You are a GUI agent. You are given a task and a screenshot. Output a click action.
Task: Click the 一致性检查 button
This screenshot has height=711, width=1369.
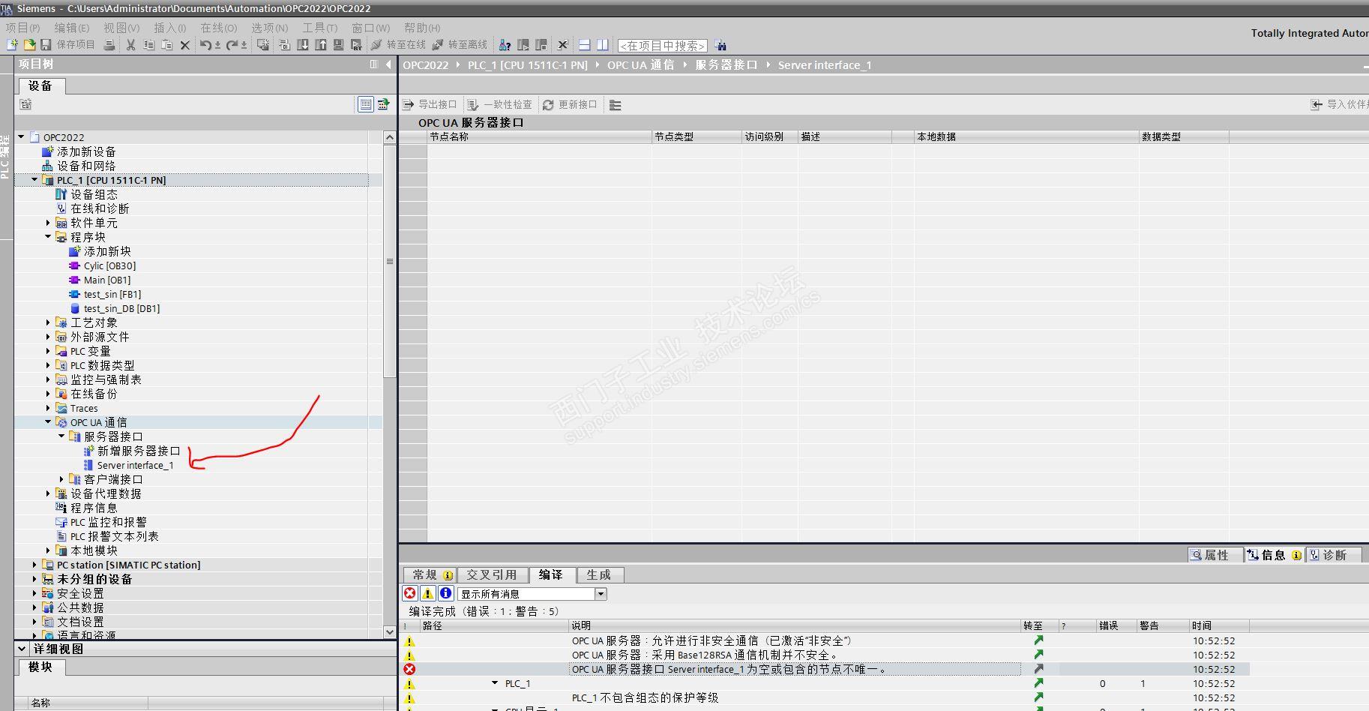[x=500, y=105]
